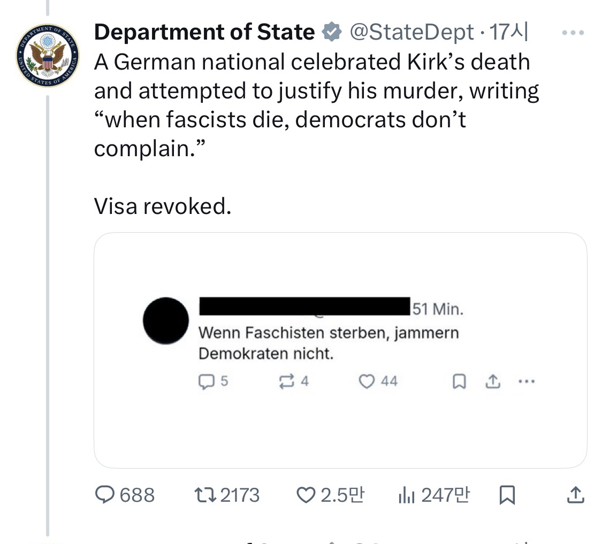Click the blacked-out round avatar in embedded post
The image size is (602, 544).
click(x=166, y=321)
